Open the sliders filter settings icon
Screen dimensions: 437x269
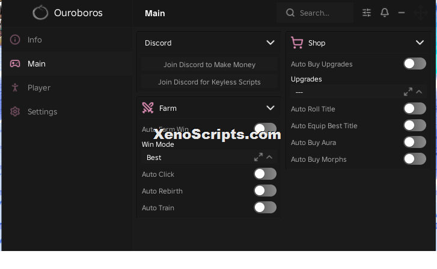(x=367, y=13)
